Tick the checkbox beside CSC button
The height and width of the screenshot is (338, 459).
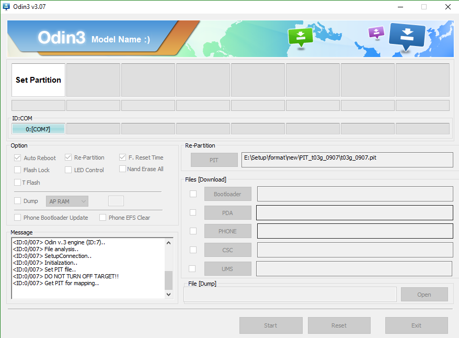pos(193,250)
